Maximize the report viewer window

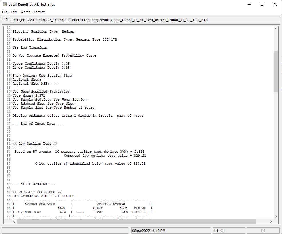(262, 5)
